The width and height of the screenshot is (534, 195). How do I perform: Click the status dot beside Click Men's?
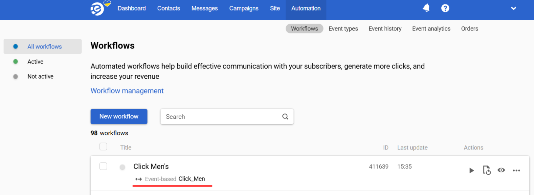click(122, 167)
